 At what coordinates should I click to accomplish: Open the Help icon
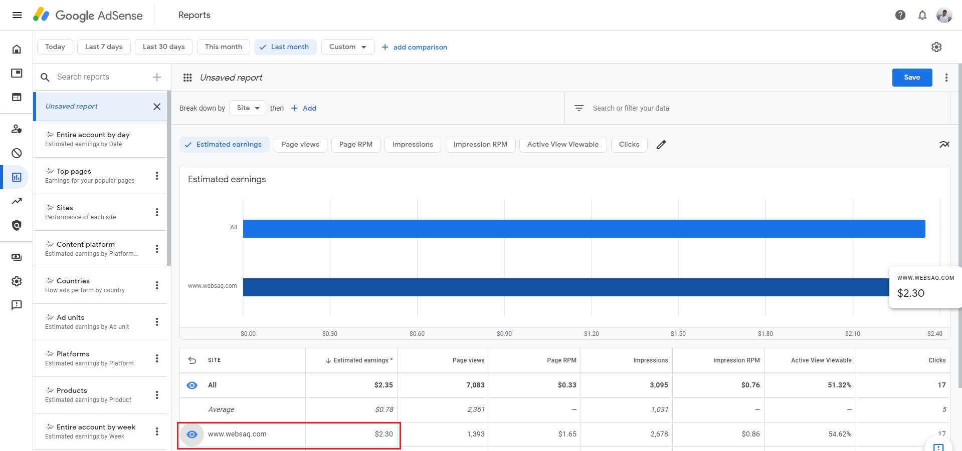[900, 15]
